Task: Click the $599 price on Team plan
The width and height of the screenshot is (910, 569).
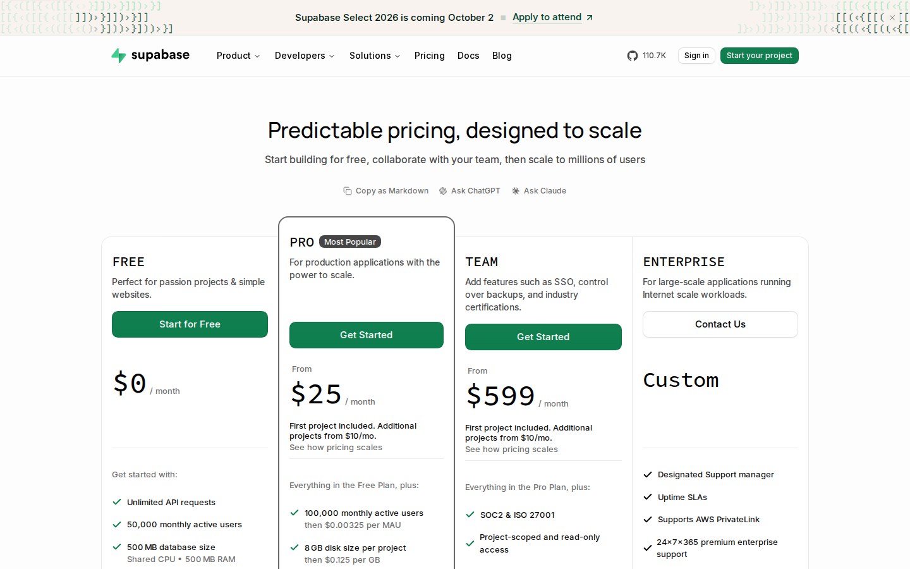Action: pyautogui.click(x=500, y=396)
